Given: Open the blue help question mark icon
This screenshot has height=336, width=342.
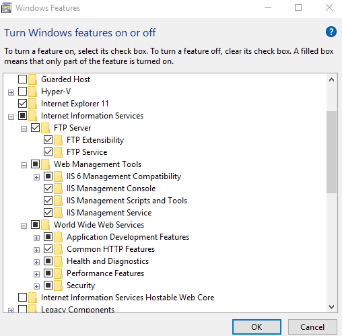Looking at the screenshot, I should click(x=331, y=32).
